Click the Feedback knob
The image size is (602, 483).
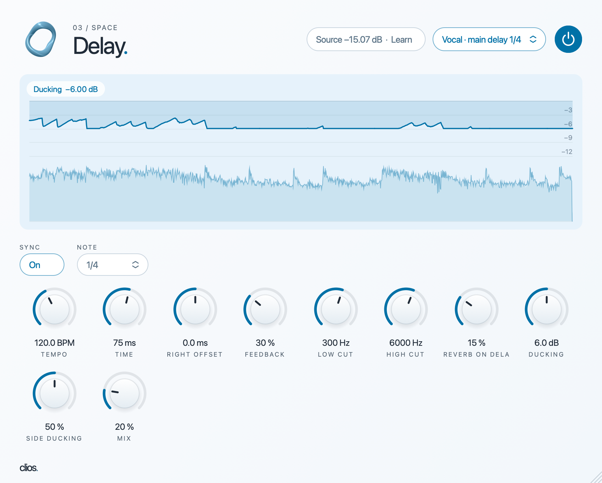pyautogui.click(x=265, y=309)
